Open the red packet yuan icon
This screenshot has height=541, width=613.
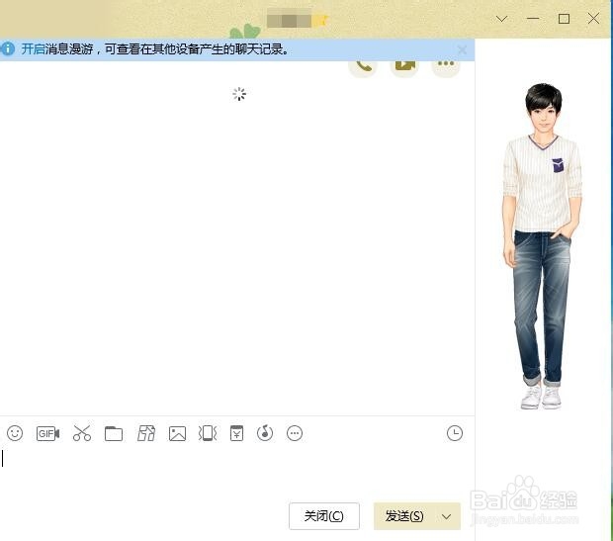tap(236, 433)
